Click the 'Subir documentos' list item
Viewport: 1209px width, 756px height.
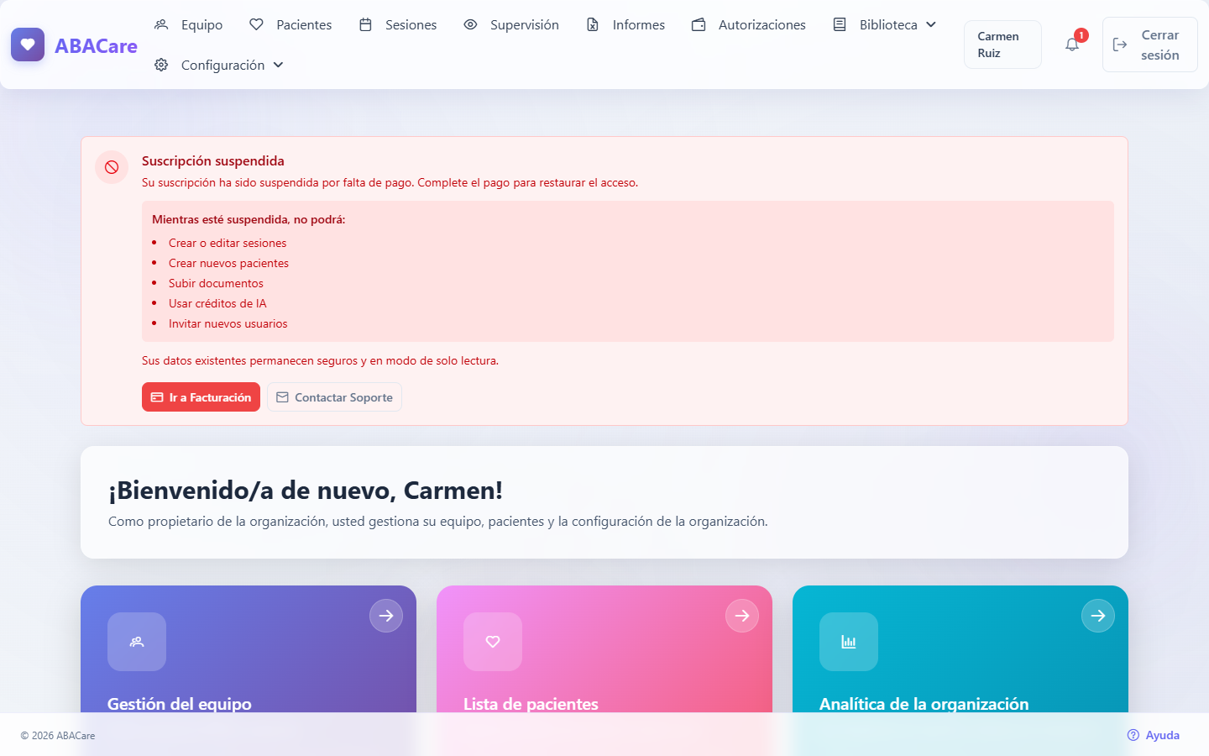coord(216,283)
